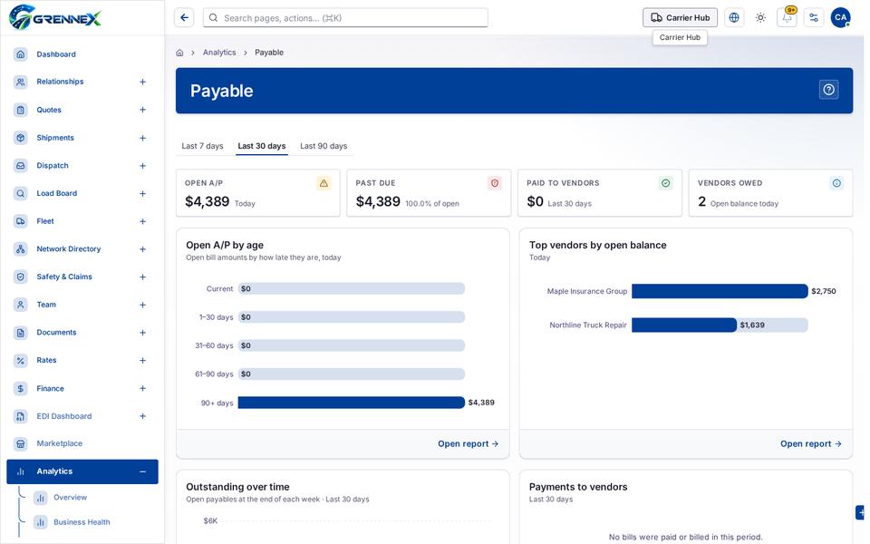Click the Grennex logo
Screen dimensions: 870x544
55,17
